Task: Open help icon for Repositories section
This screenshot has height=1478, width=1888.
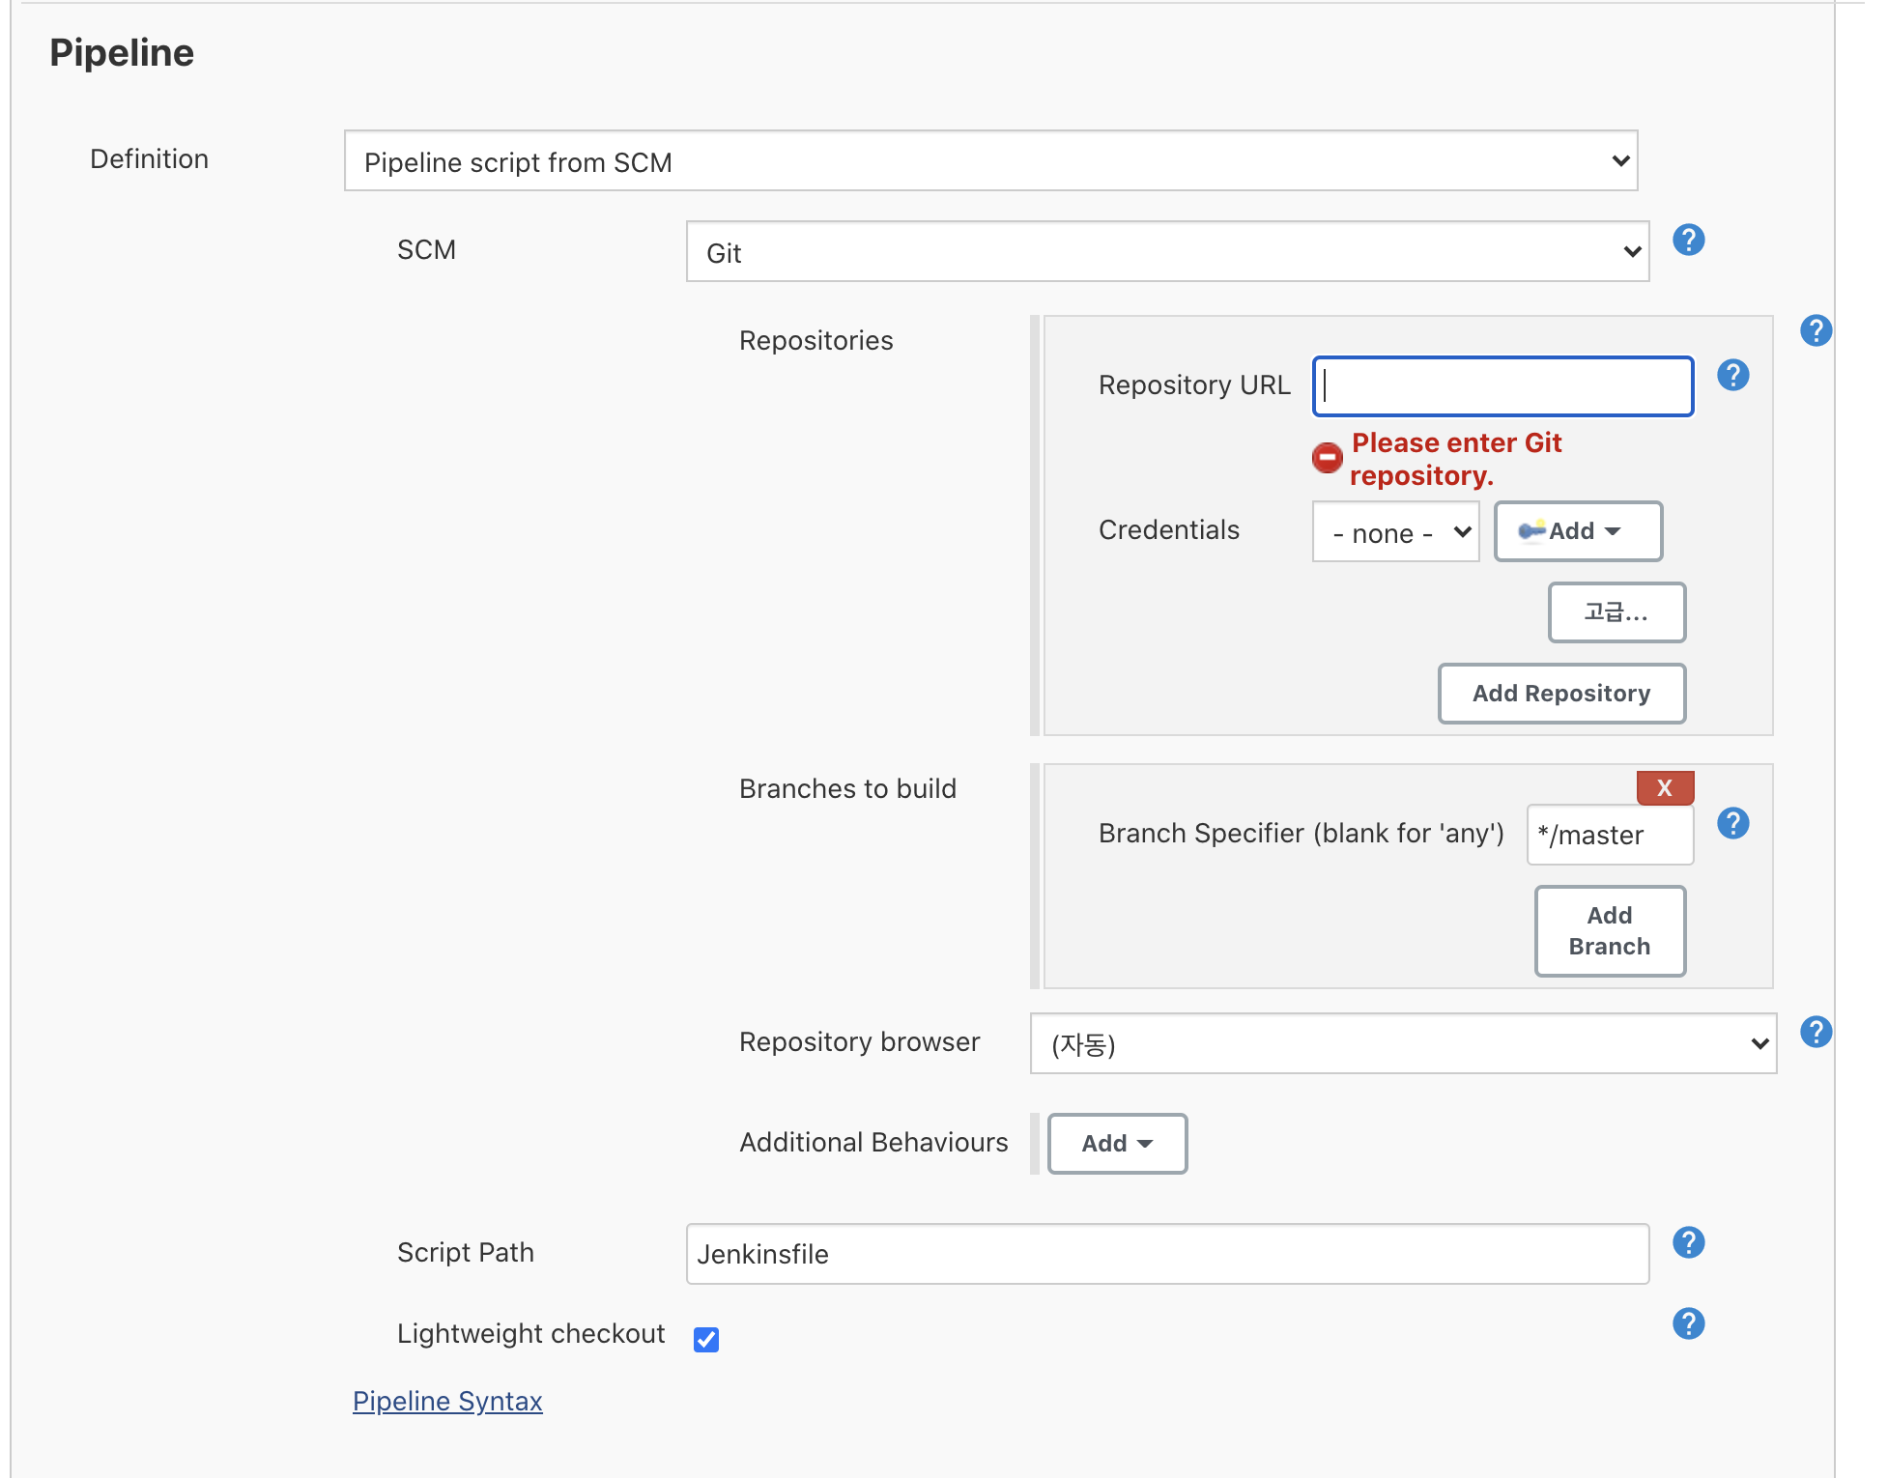Action: 1816,330
